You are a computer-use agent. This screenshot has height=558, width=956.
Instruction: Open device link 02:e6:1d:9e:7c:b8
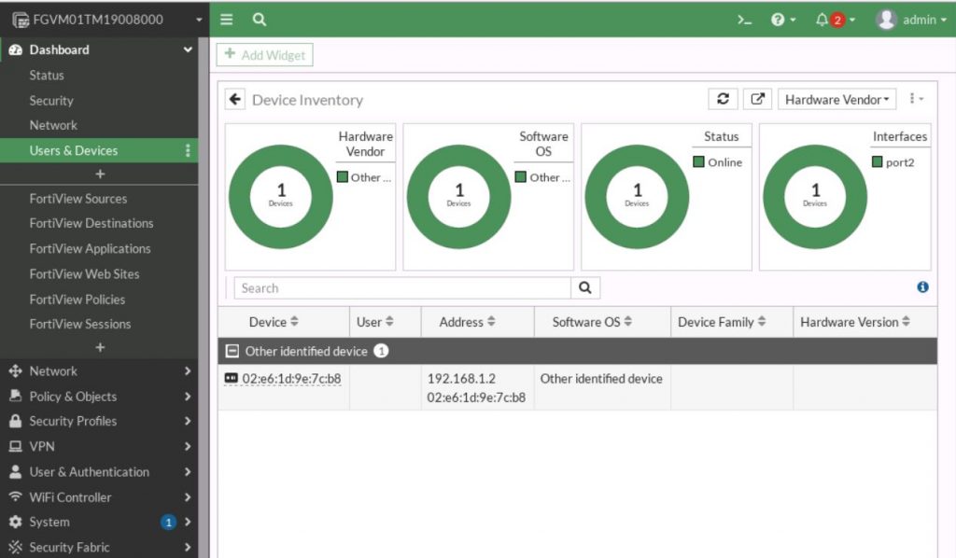coord(289,380)
